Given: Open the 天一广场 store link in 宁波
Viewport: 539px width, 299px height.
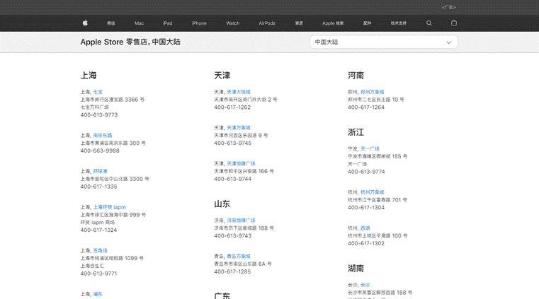Looking at the screenshot, I should [370, 148].
